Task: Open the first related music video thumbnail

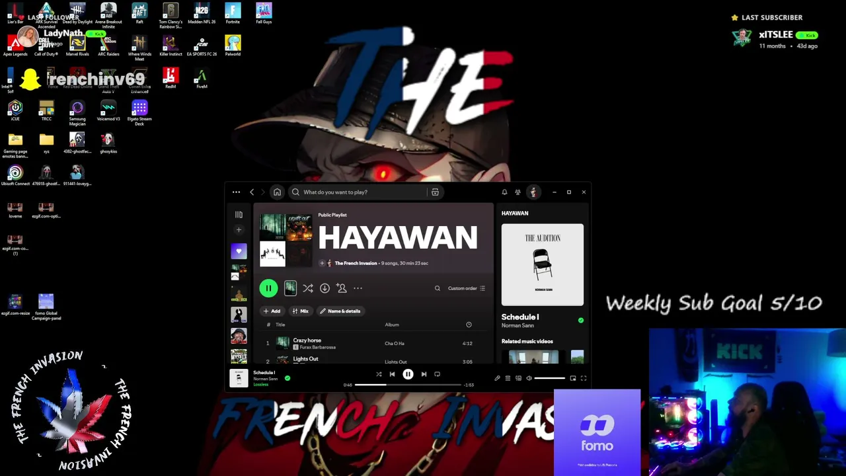Action: click(x=533, y=357)
